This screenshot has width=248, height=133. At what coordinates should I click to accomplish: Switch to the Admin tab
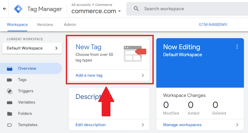click(x=70, y=25)
